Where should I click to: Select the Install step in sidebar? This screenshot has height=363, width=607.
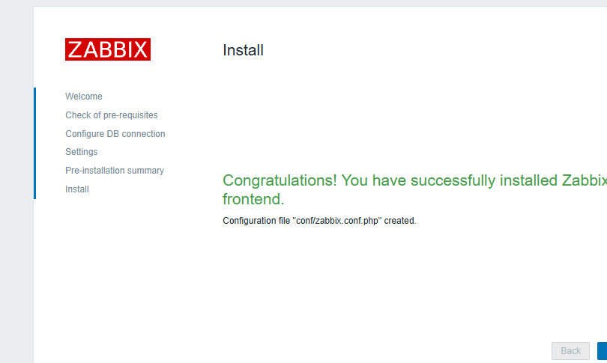pos(77,189)
